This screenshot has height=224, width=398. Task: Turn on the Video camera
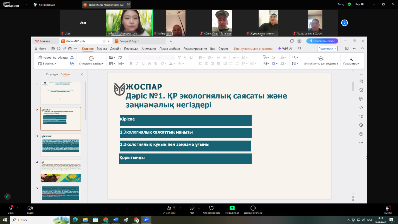[x=30, y=208]
